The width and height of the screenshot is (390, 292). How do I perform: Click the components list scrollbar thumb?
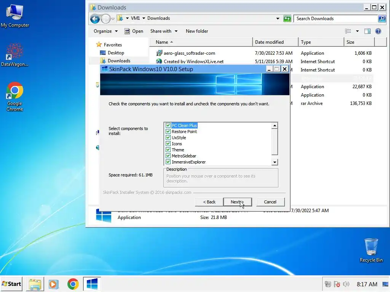tap(275, 141)
